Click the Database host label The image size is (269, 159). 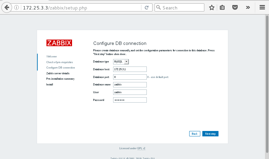point(101,69)
